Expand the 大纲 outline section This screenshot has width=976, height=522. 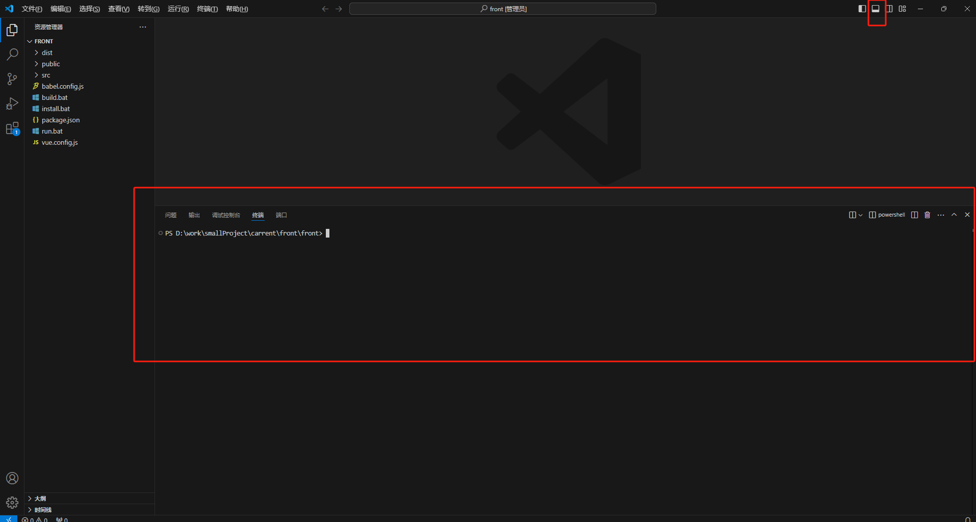click(89, 499)
